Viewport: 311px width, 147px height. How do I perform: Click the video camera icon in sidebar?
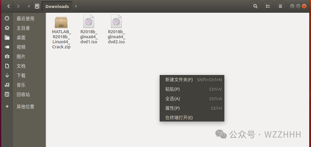coord(7,47)
